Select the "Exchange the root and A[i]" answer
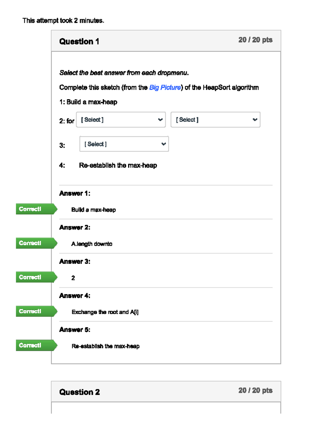The height and width of the screenshot is (428, 331). click(105, 312)
